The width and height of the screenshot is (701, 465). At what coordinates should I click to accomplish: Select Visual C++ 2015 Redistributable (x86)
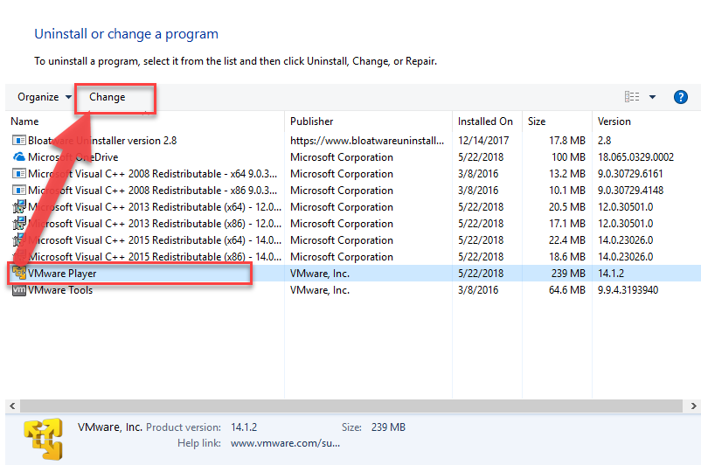point(155,257)
